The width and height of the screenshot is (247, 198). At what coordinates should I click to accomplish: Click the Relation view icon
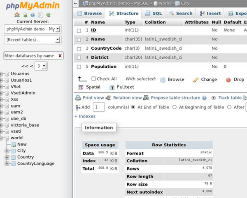click(108, 98)
